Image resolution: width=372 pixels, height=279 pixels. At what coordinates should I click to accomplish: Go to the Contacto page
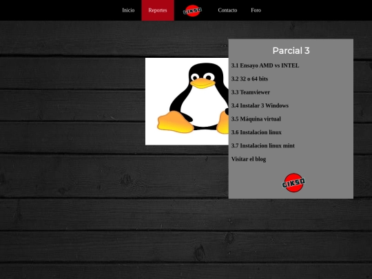click(x=227, y=10)
